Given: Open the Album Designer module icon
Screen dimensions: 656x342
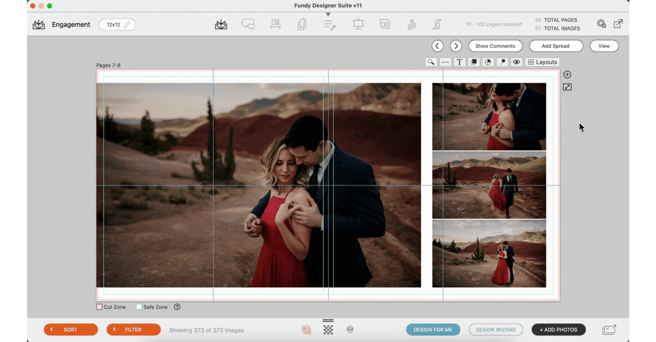Looking at the screenshot, I should pos(221,25).
